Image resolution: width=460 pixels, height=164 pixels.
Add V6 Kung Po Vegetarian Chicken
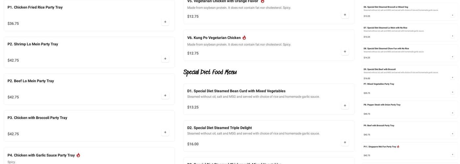coord(345,51)
